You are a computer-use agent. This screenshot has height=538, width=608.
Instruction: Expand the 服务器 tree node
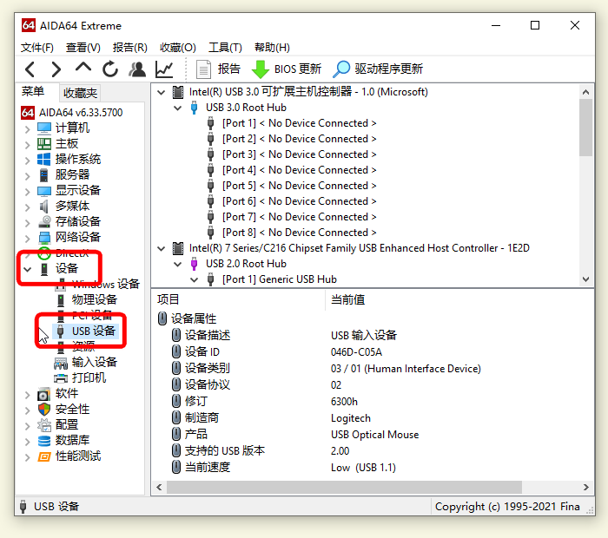click(x=27, y=176)
